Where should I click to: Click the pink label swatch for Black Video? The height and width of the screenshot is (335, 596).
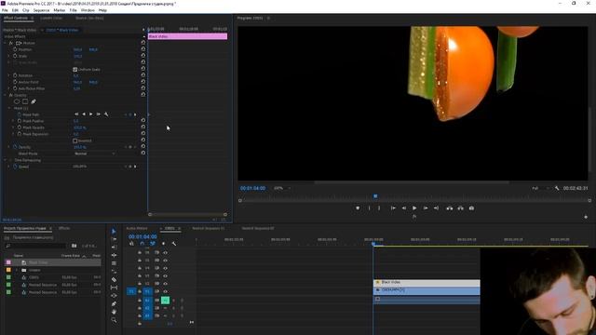pos(8,262)
